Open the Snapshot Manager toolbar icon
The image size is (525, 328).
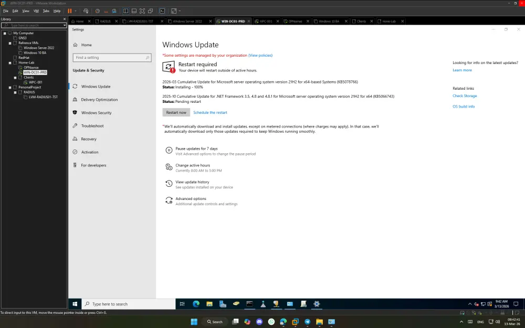click(114, 11)
